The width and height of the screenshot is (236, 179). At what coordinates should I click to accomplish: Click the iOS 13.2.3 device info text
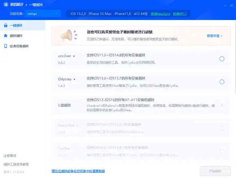[x=78, y=14]
